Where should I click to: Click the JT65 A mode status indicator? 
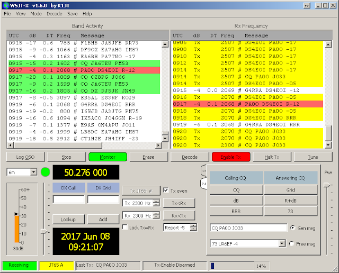(x=57, y=265)
